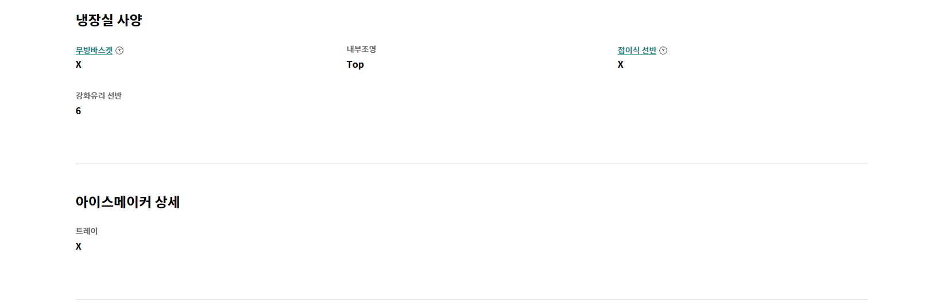
Task: Click the 아이스메이커 상세 heading
Action: [x=128, y=202]
